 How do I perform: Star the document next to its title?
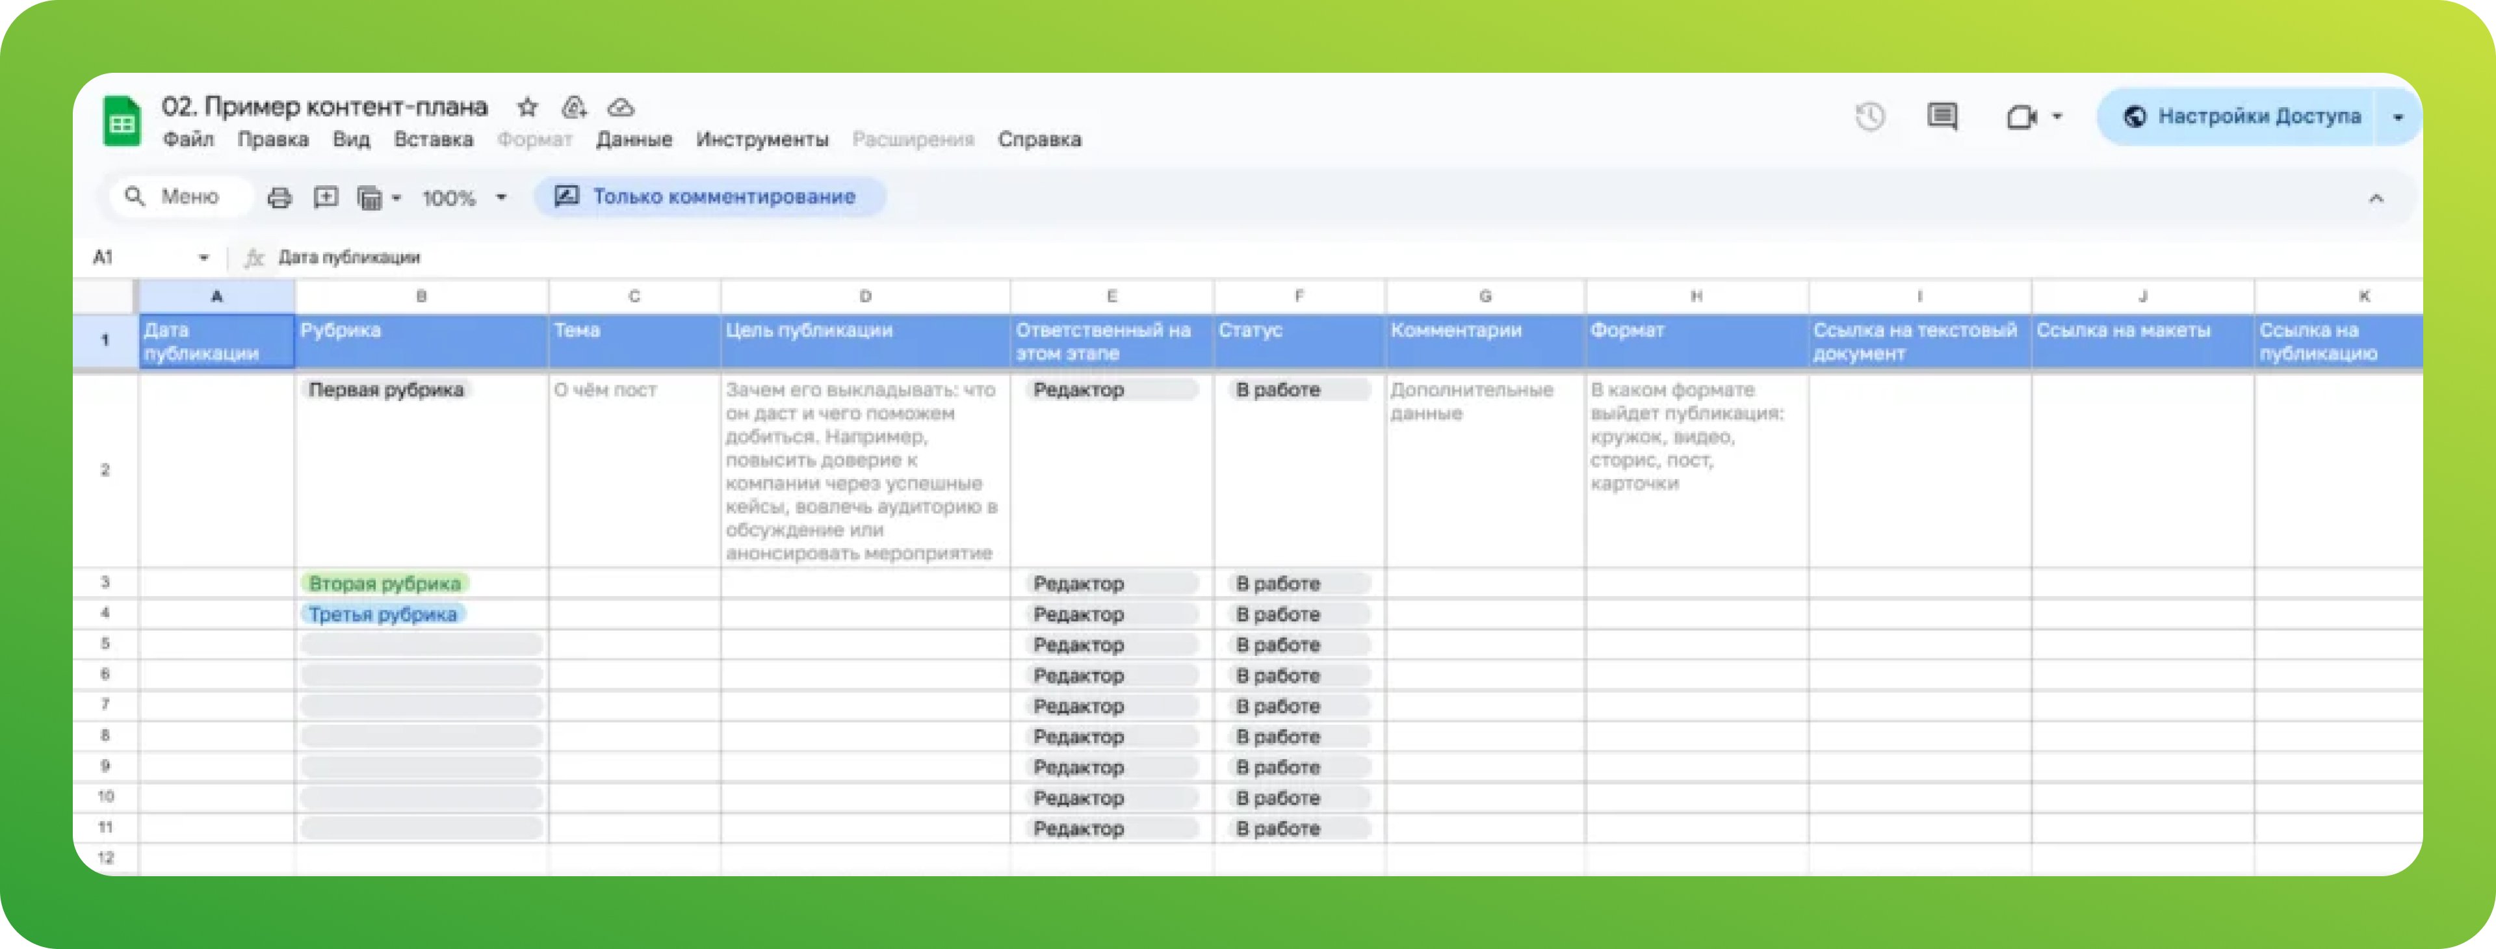coord(527,107)
